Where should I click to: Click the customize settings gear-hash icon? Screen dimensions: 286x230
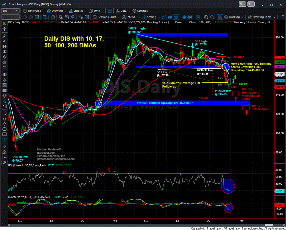coord(81,17)
